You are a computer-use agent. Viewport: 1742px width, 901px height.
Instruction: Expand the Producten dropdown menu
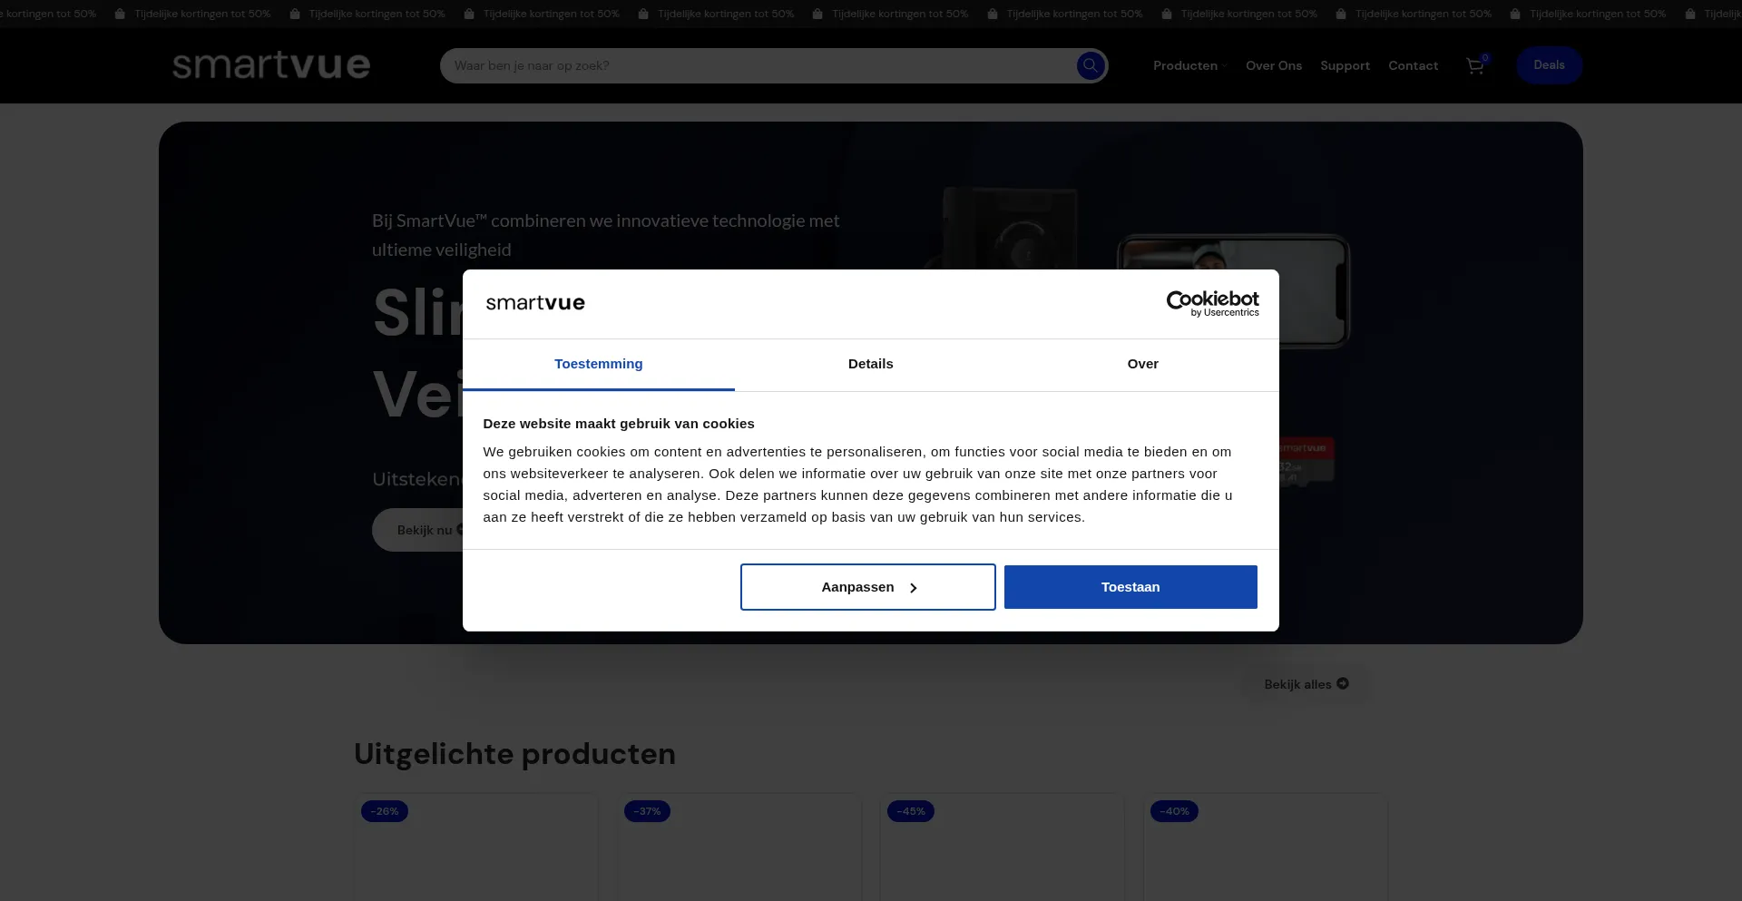(x=1189, y=65)
